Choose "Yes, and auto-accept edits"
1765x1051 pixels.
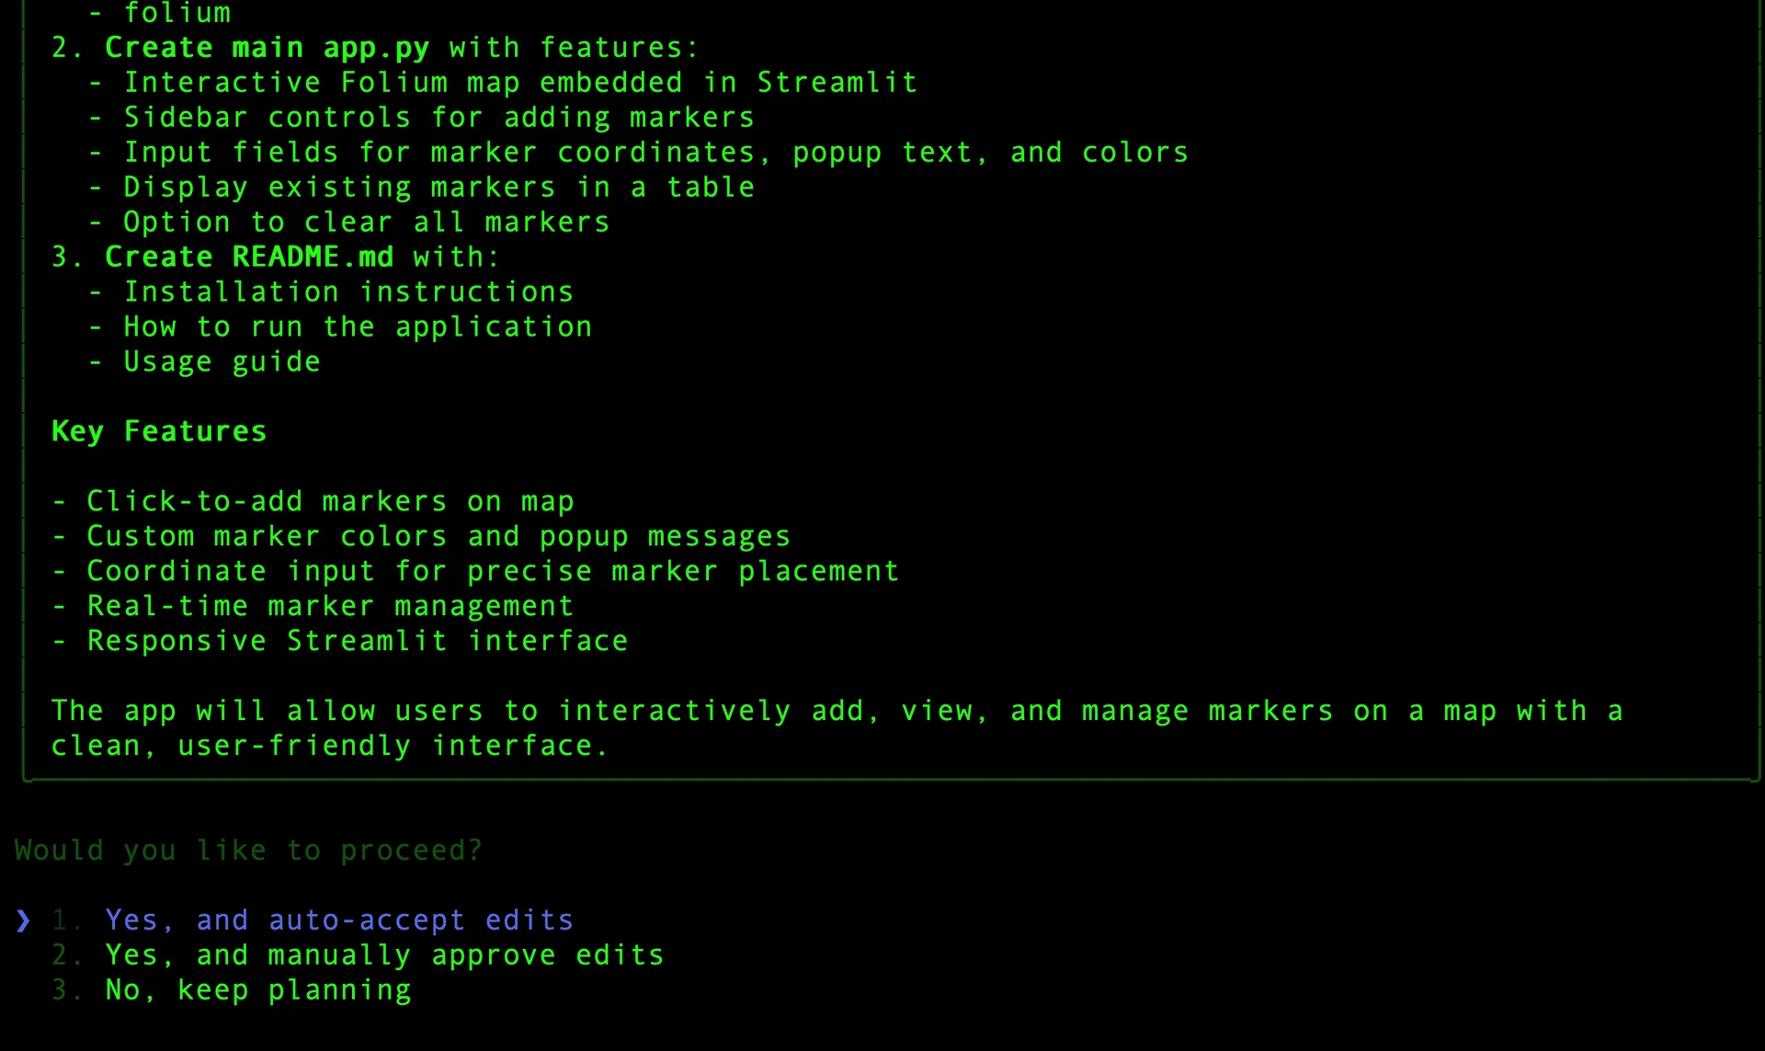338,920
